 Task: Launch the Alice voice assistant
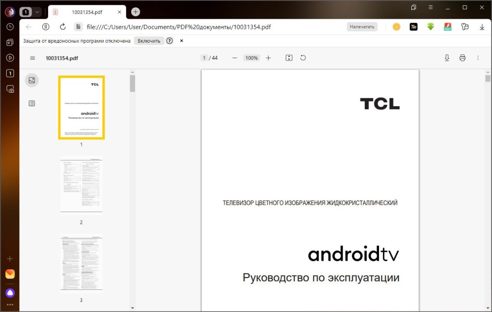[x=10, y=293]
